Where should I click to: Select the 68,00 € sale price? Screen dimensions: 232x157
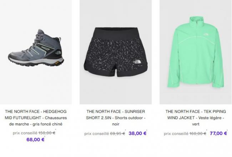pos(35,139)
